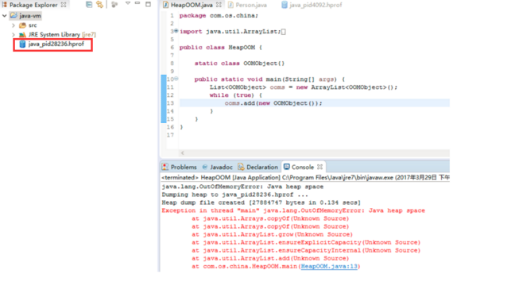
Task: Click the greyed focus-task icon in Package Explorer toolbar
Action: [114, 4]
